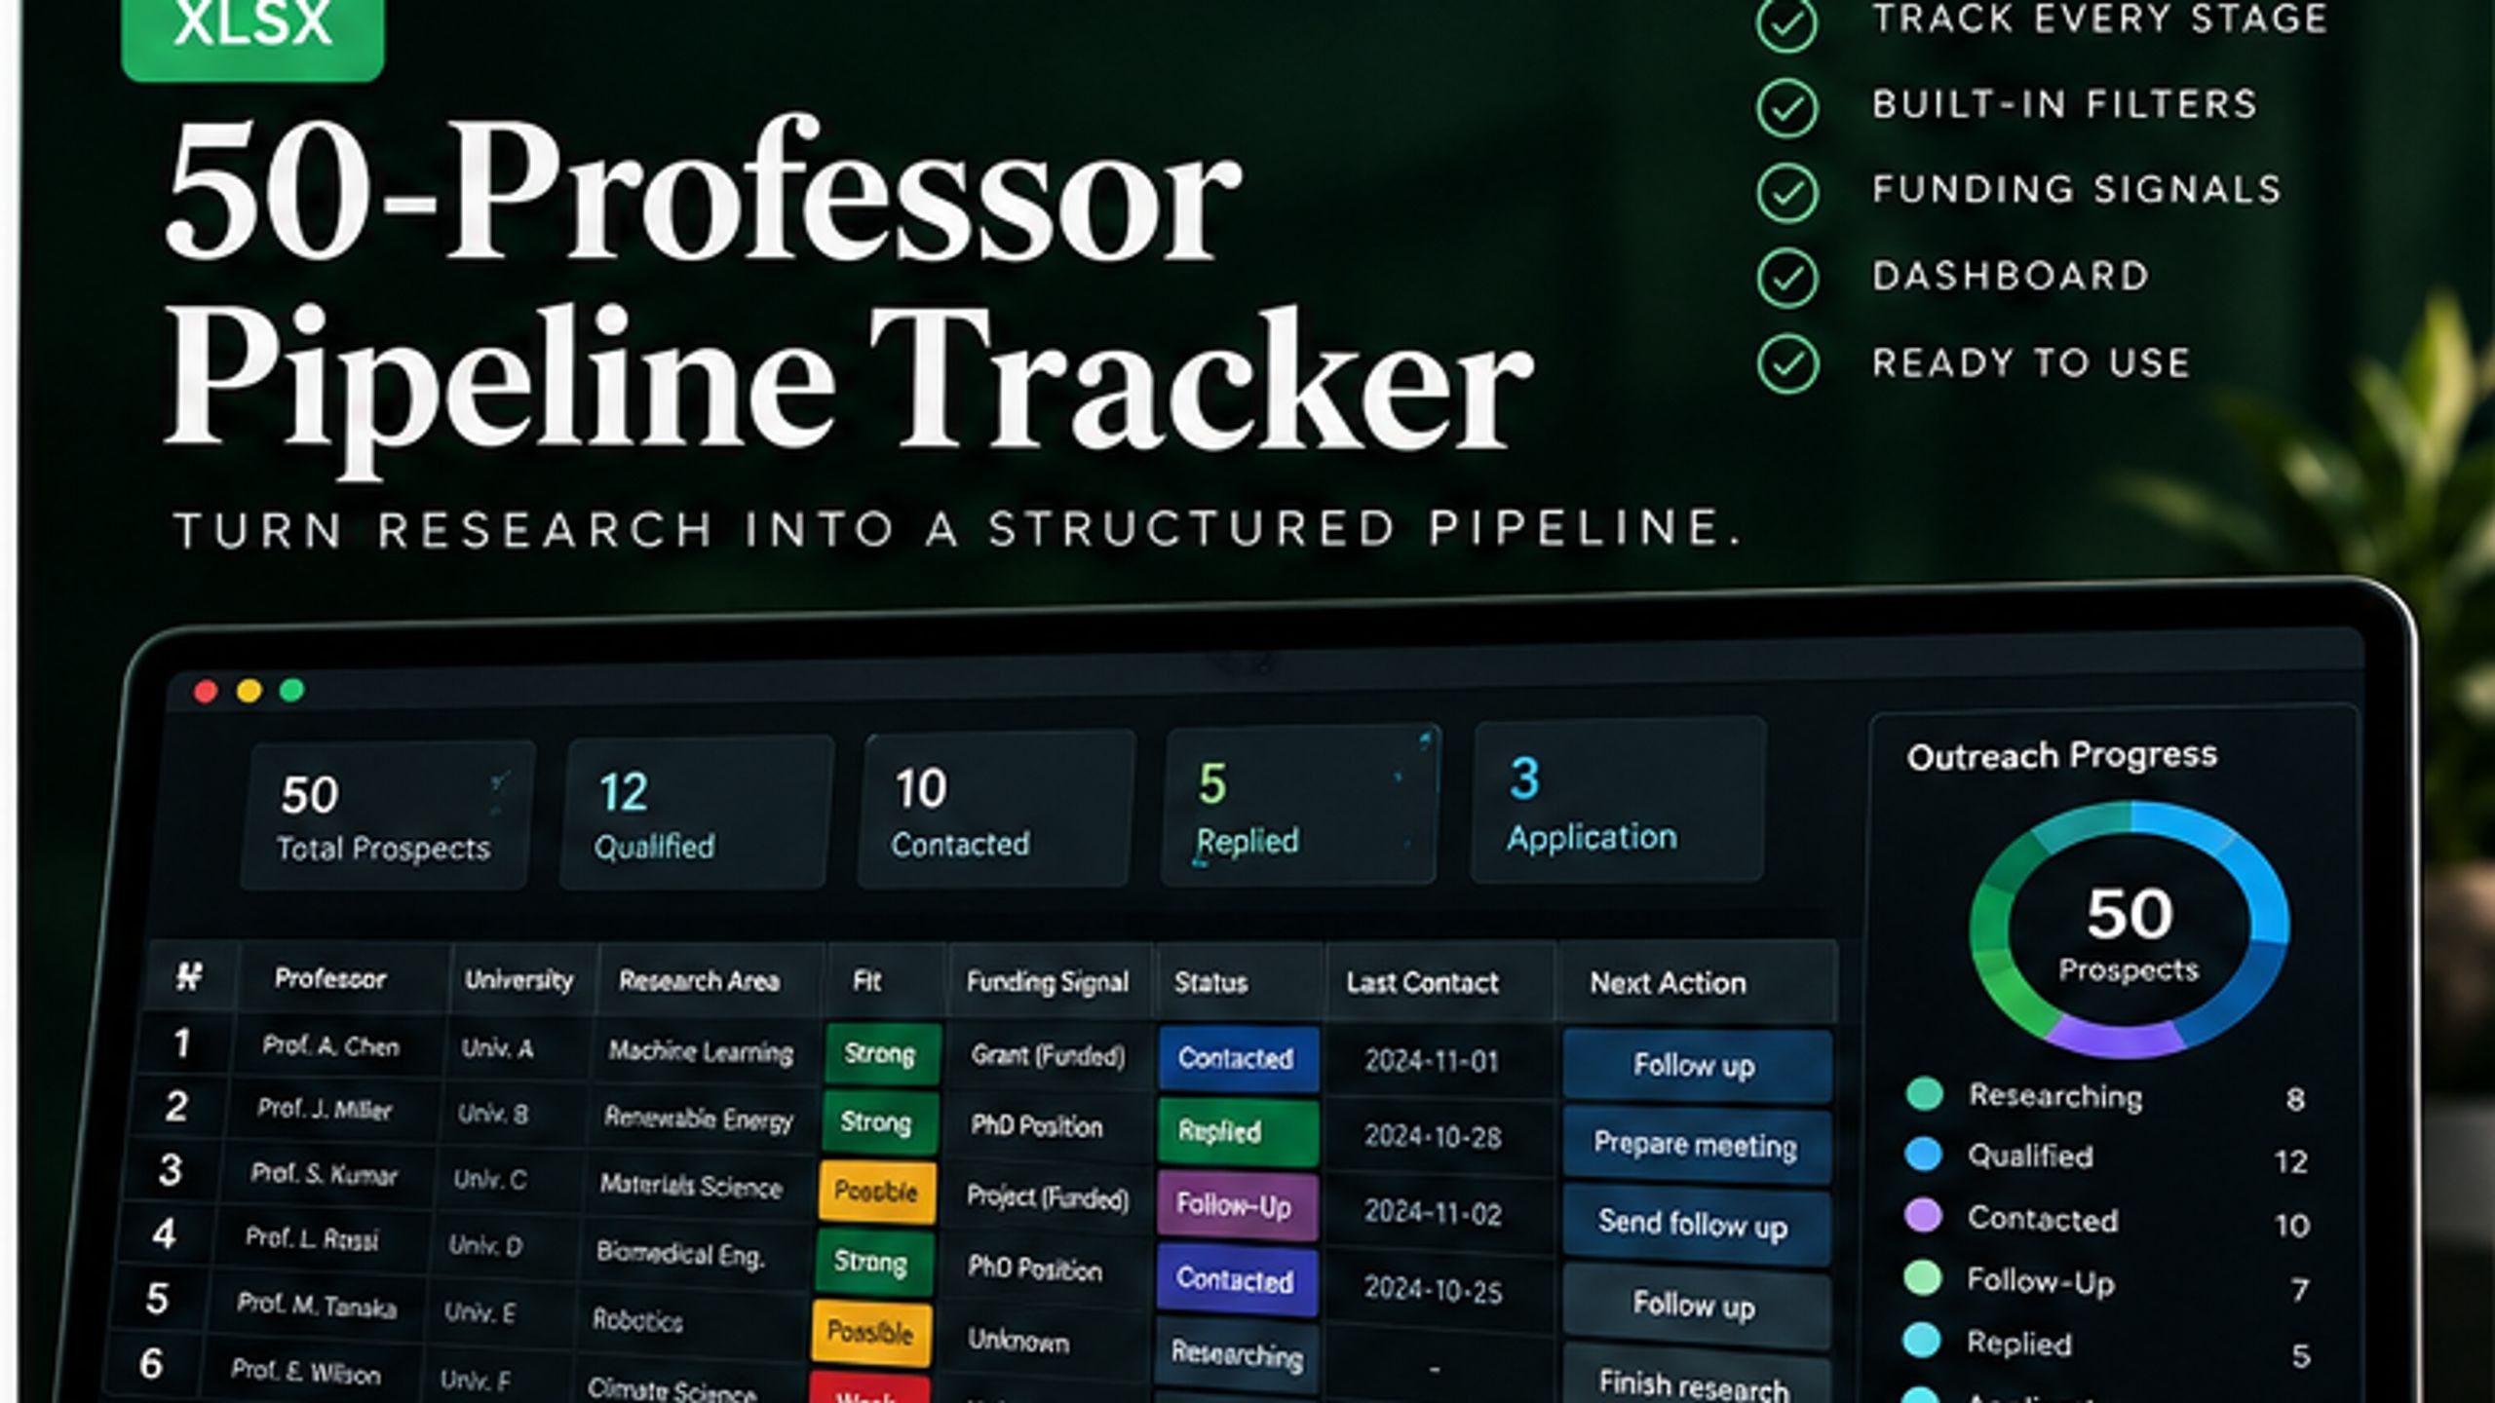2495x1403 pixels.
Task: Click the Last Contact column header
Action: tap(1422, 983)
